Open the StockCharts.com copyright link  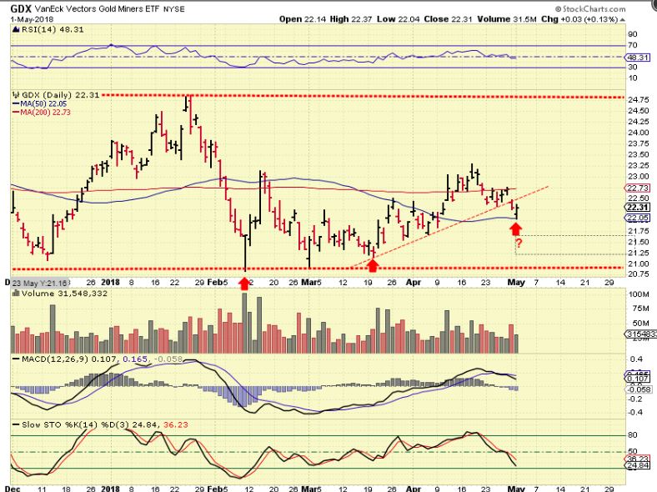point(589,9)
